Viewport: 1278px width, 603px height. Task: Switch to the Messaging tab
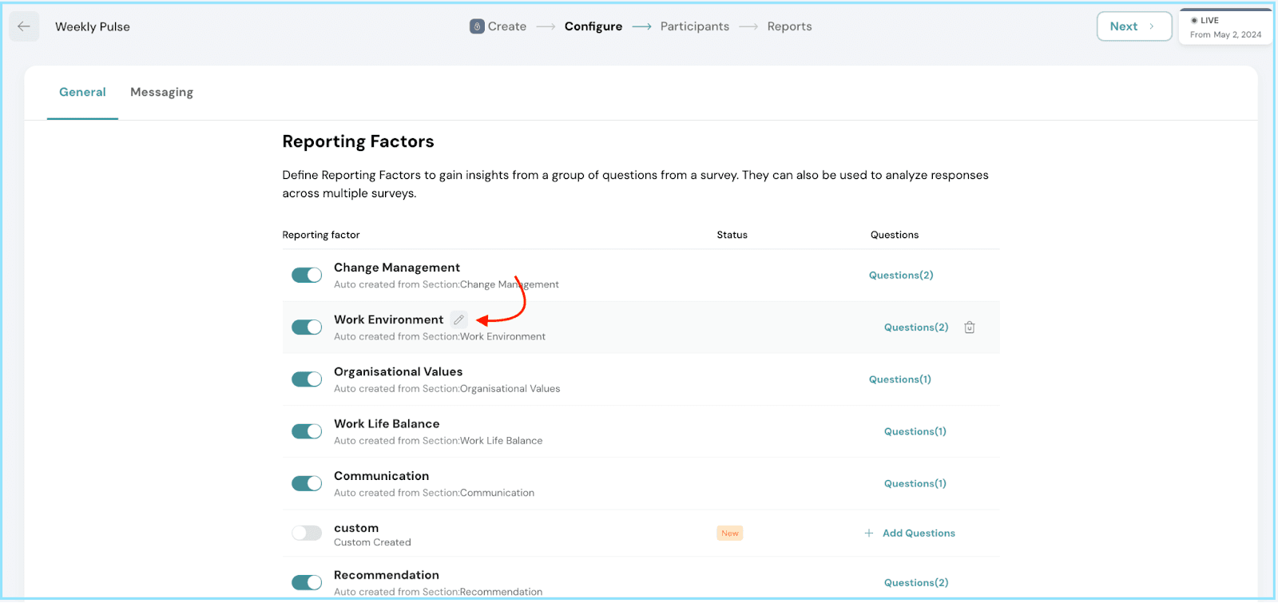(161, 93)
